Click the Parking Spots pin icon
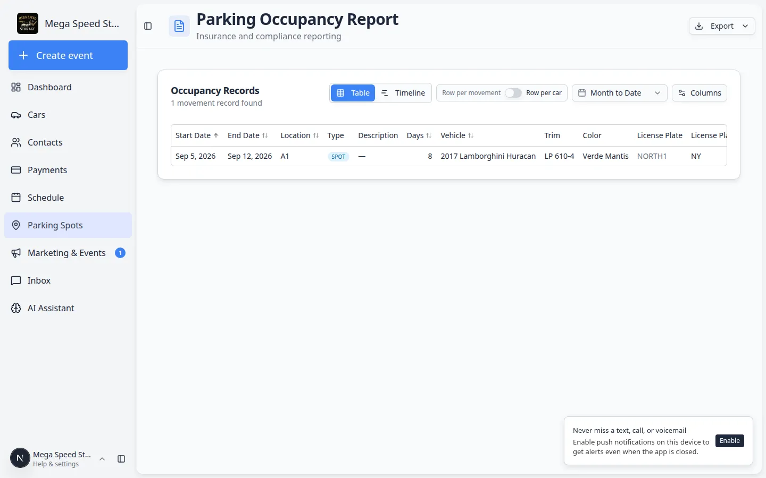 pos(16,225)
